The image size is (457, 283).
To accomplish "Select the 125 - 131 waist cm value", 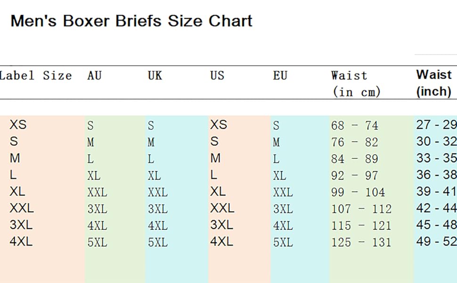I will tap(361, 242).
